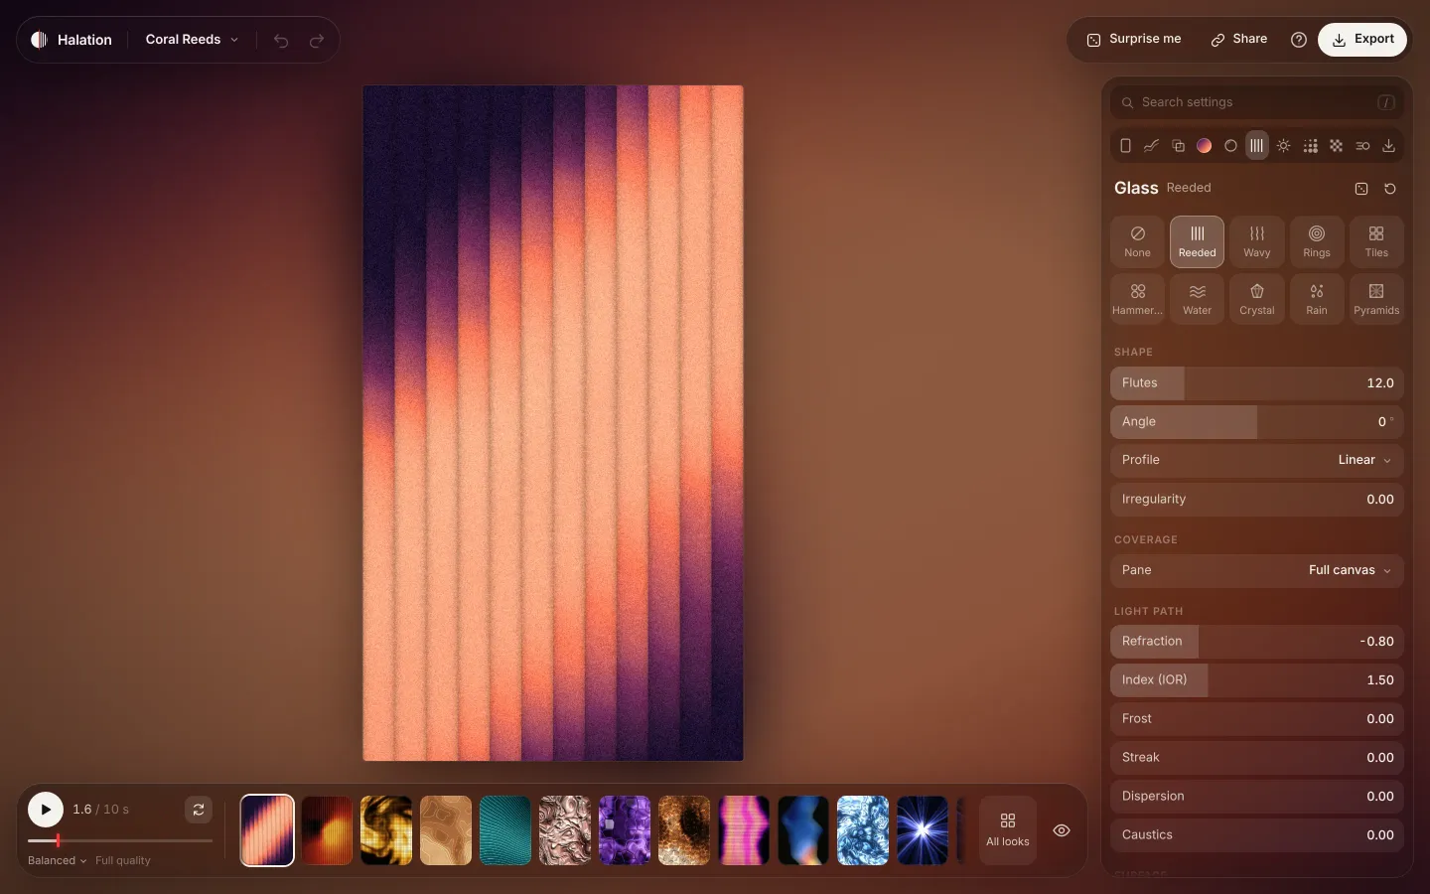
Task: Open the Profile Linear dropdown
Action: [x=1257, y=460]
